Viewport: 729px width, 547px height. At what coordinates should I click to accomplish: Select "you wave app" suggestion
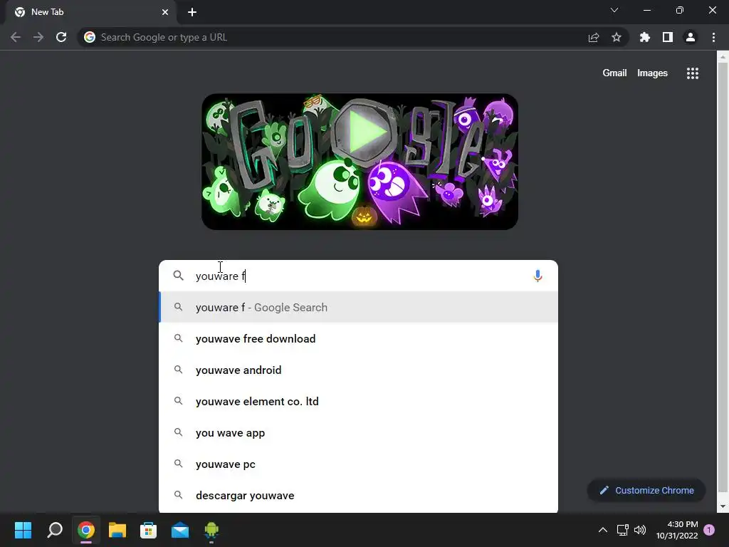click(x=359, y=432)
